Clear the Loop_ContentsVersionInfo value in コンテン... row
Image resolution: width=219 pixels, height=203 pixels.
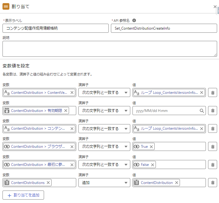pyautogui.click(x=202, y=128)
